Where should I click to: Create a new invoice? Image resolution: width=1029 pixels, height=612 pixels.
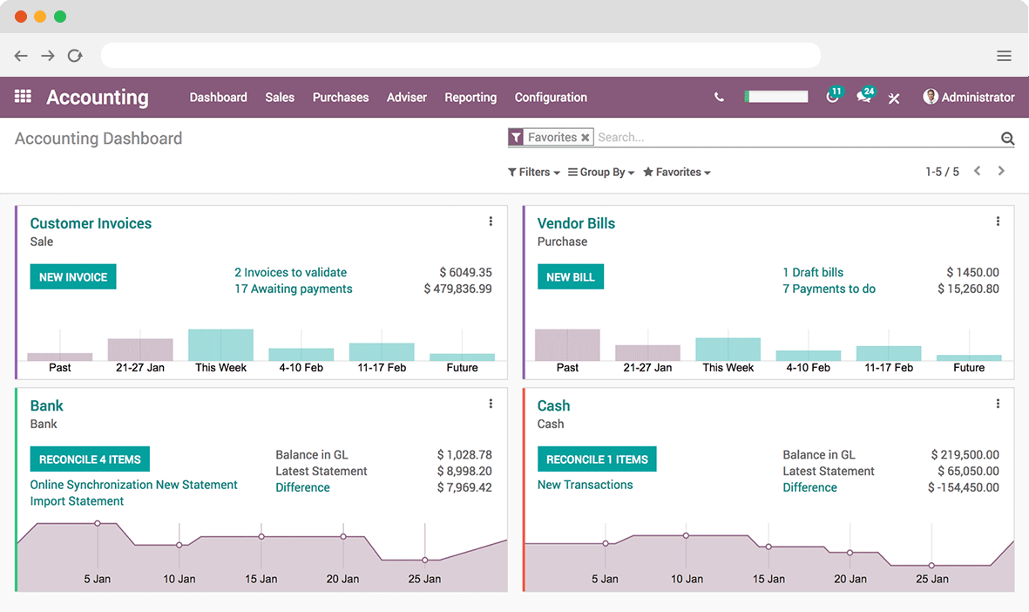point(73,276)
